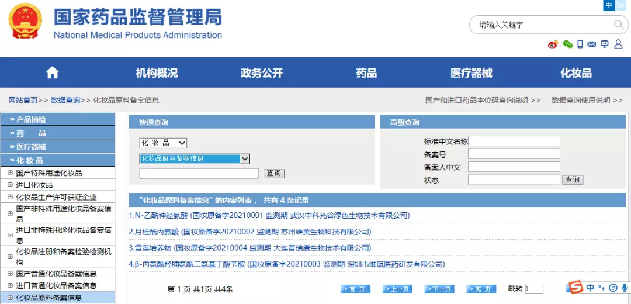The width and height of the screenshot is (631, 304).
Task: Open record β-丙氨酰羟脯氨酰二氨基丁酸苄胺
Action: [x=287, y=264]
